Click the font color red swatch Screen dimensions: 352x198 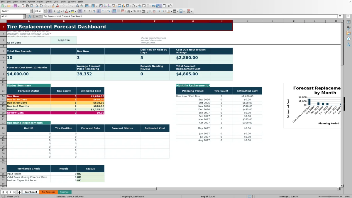66,11
